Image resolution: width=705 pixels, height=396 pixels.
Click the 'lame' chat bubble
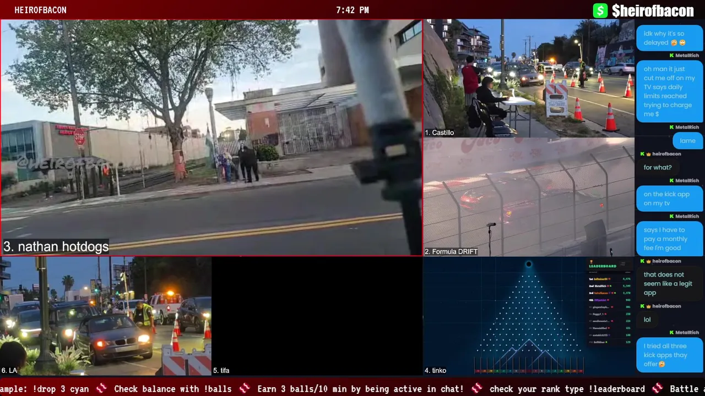point(687,141)
